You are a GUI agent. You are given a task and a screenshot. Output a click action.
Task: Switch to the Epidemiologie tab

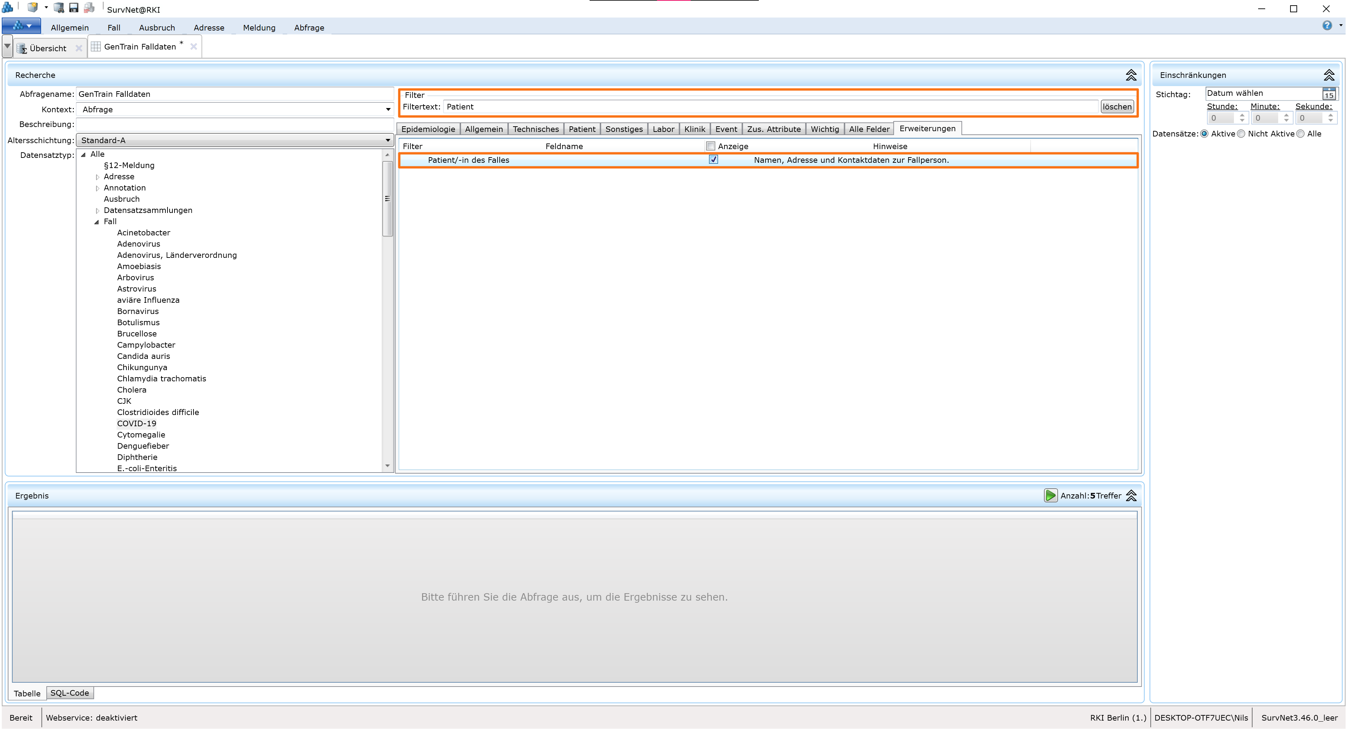(x=428, y=129)
